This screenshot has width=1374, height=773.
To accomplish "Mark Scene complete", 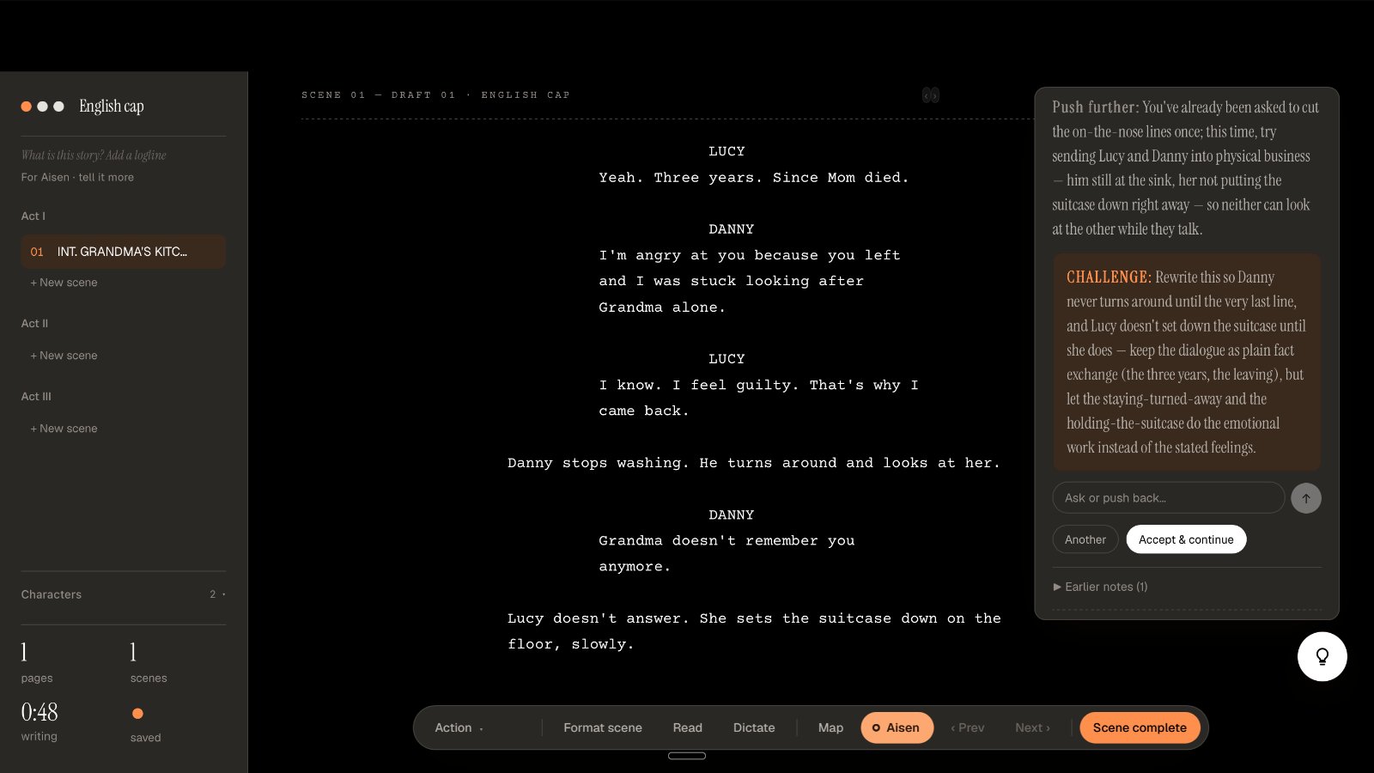I will (1140, 727).
